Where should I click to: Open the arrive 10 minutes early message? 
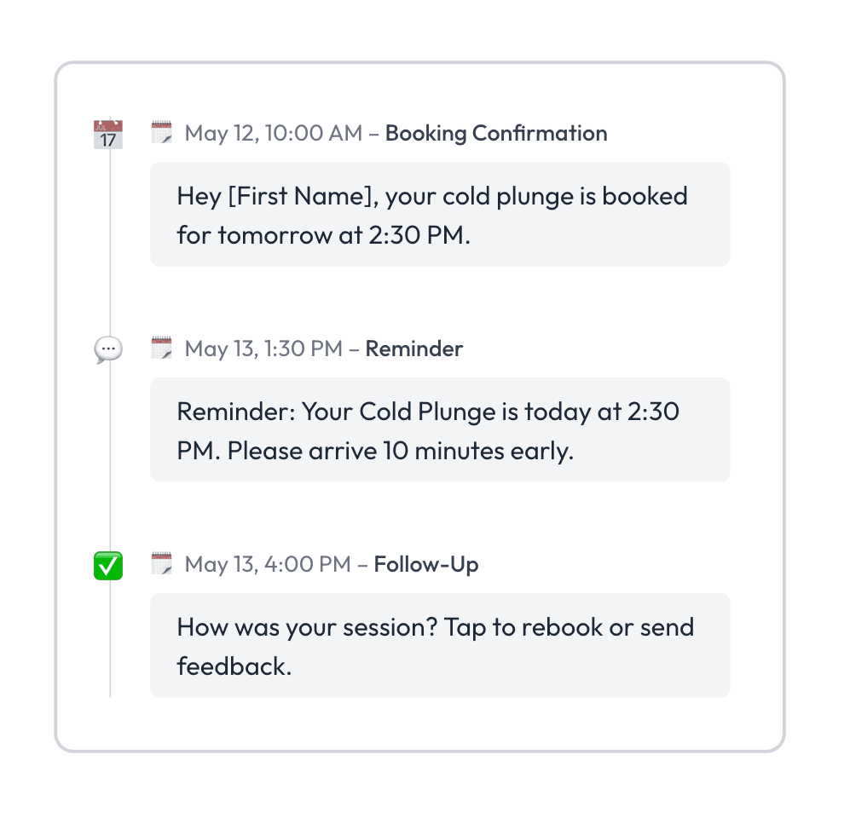coord(440,430)
